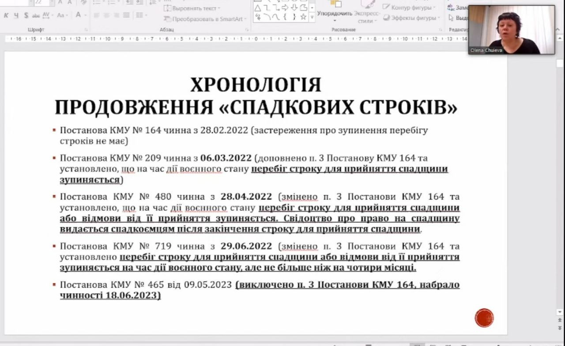The width and height of the screenshot is (565, 346).
Task: Open the columns layout dropdown
Action: [141, 15]
